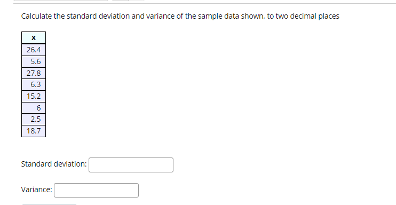The height and width of the screenshot is (205, 396).
Task: Click the word 'and' in the question sentence
Action: 138,16
